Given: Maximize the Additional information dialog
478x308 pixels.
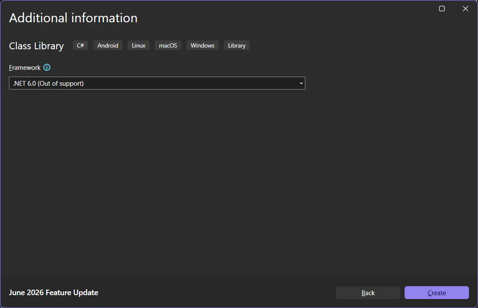Looking at the screenshot, I should pyautogui.click(x=442, y=9).
